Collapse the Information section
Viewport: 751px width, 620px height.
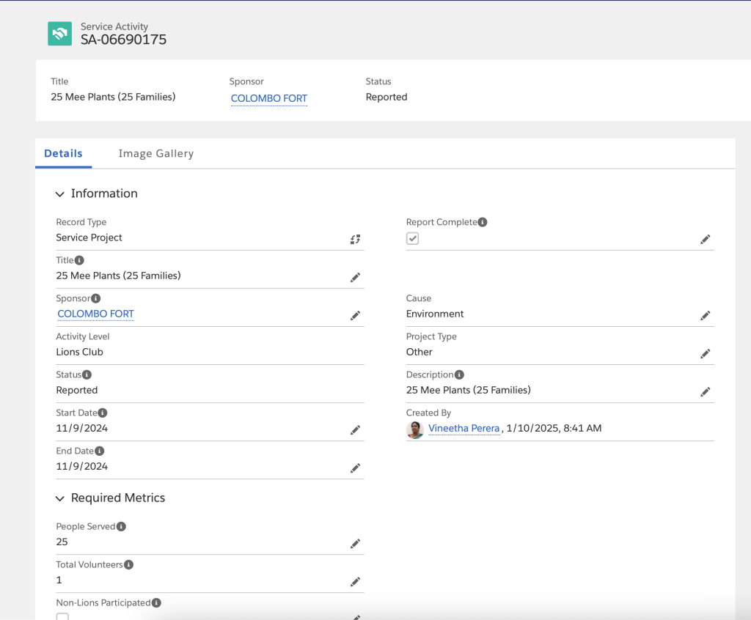60,194
